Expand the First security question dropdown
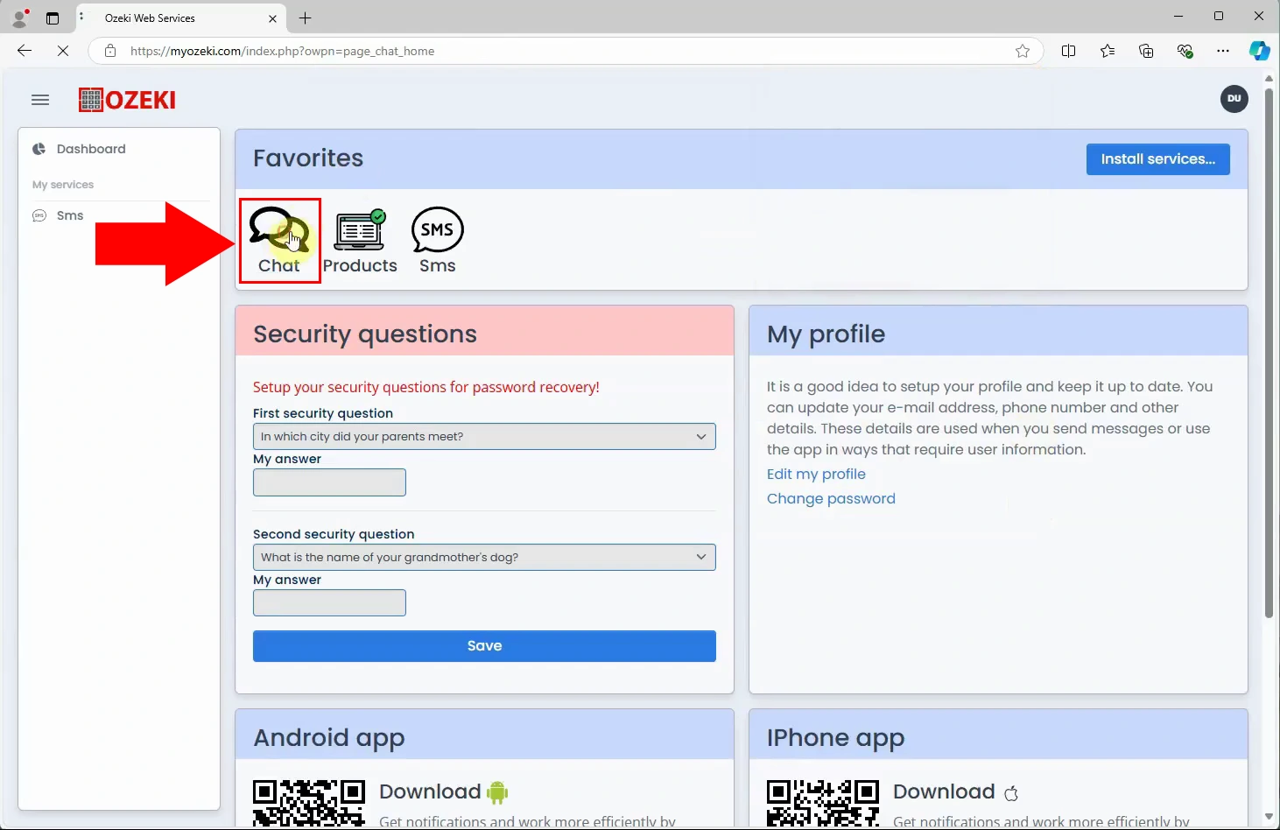Viewport: 1280px width, 830px height. [484, 436]
